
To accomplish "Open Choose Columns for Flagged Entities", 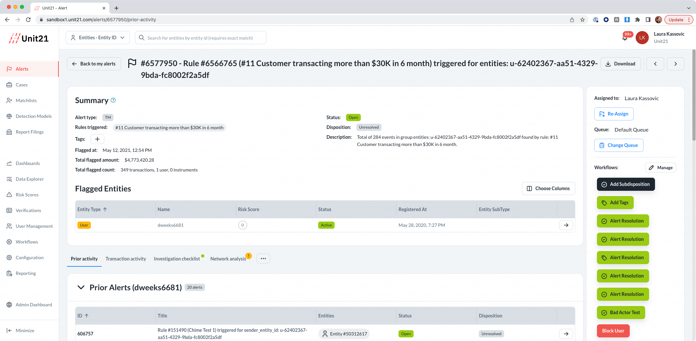I will tap(548, 188).
